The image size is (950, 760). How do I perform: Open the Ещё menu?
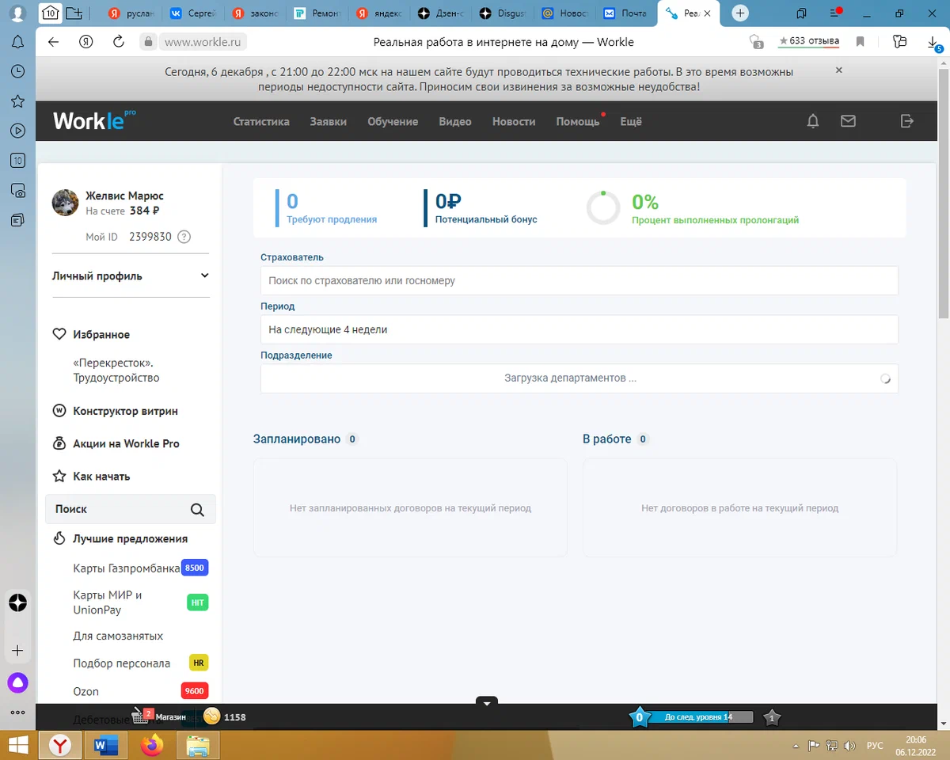tap(631, 121)
